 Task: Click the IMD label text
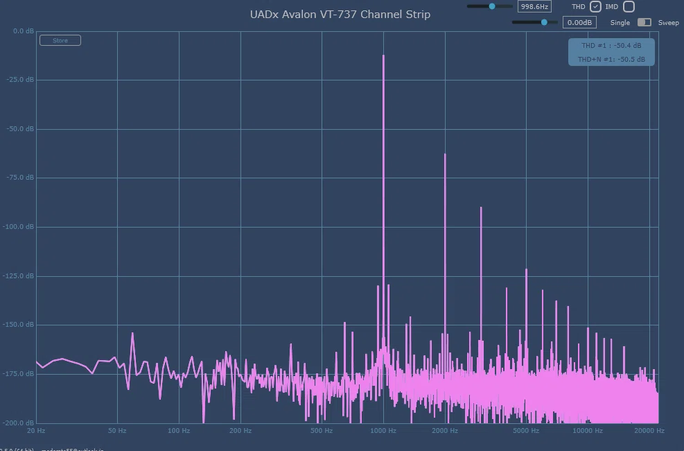612,6
